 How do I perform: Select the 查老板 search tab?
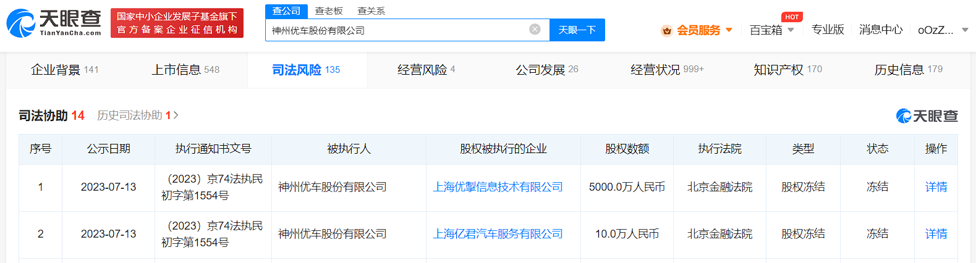coord(328,11)
